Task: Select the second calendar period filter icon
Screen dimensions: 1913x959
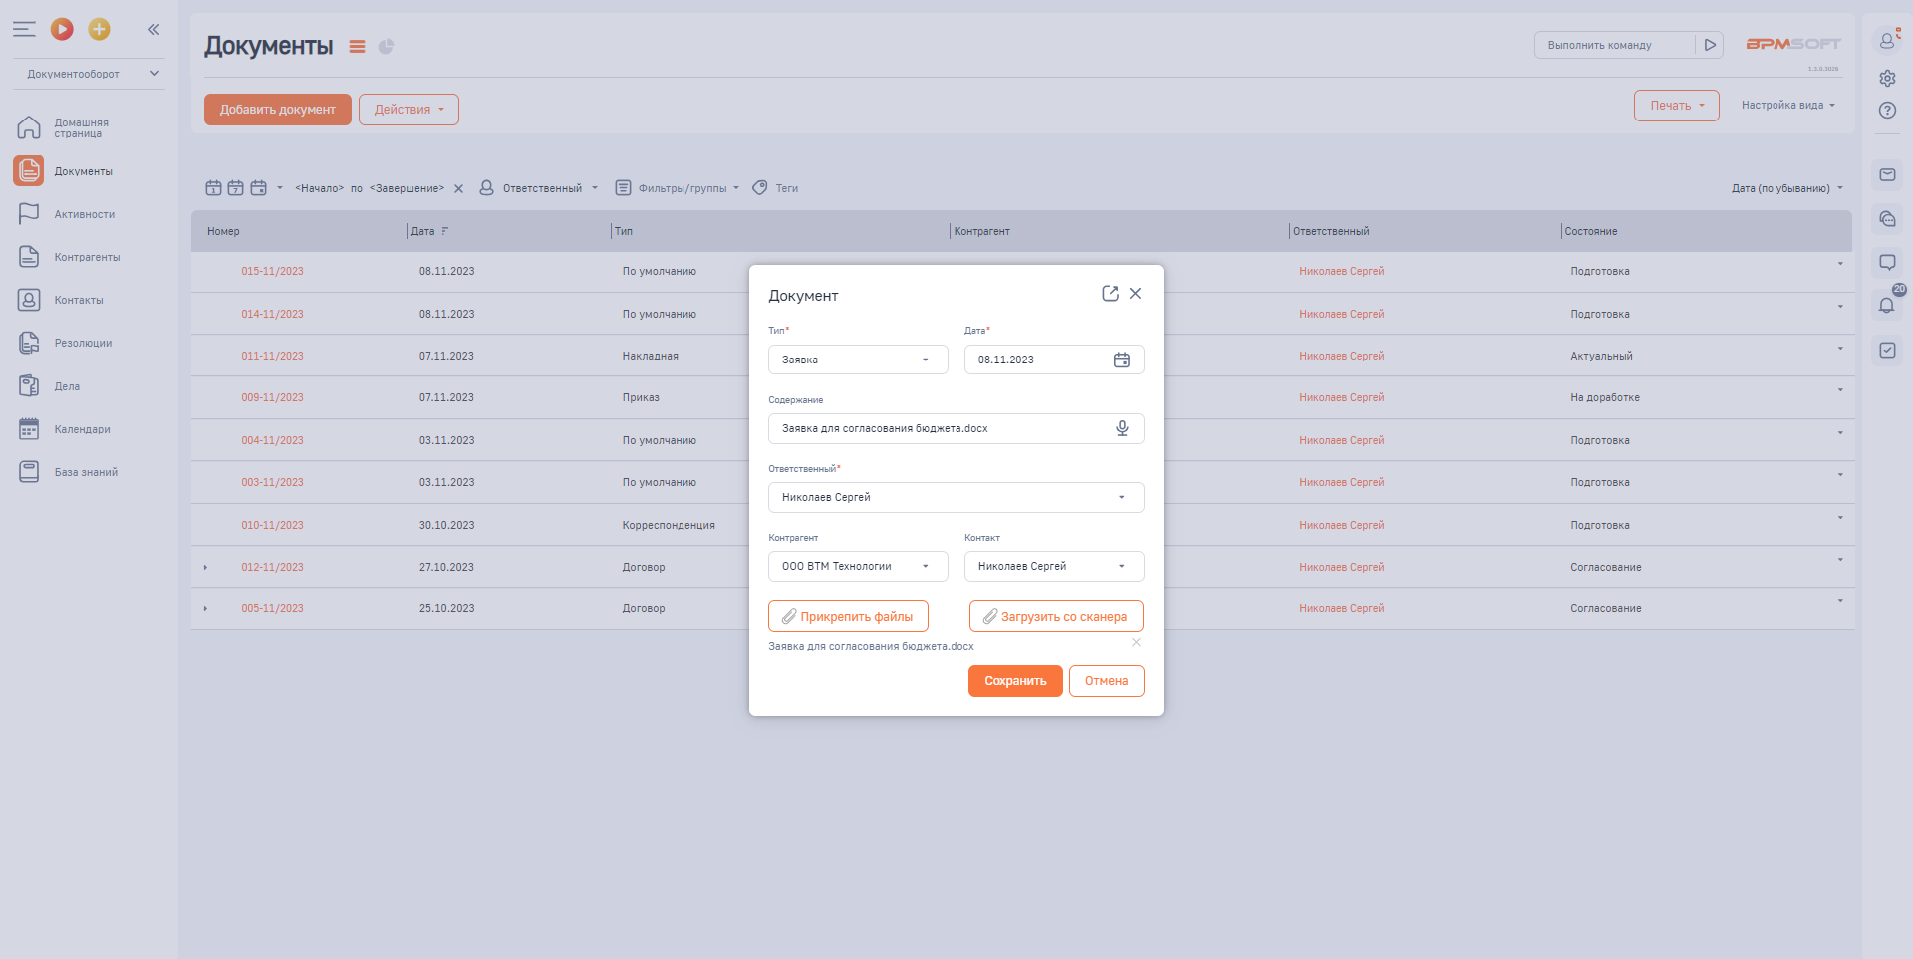Action: pyautogui.click(x=236, y=188)
